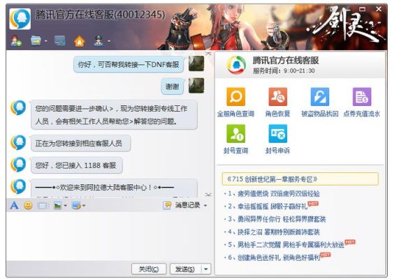Click message 正在为您转接到相应客服人员

[x=80, y=143]
